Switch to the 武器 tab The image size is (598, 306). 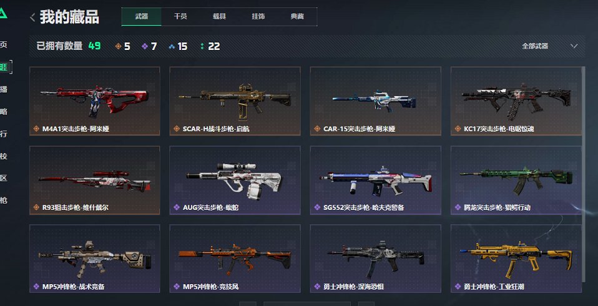(142, 16)
